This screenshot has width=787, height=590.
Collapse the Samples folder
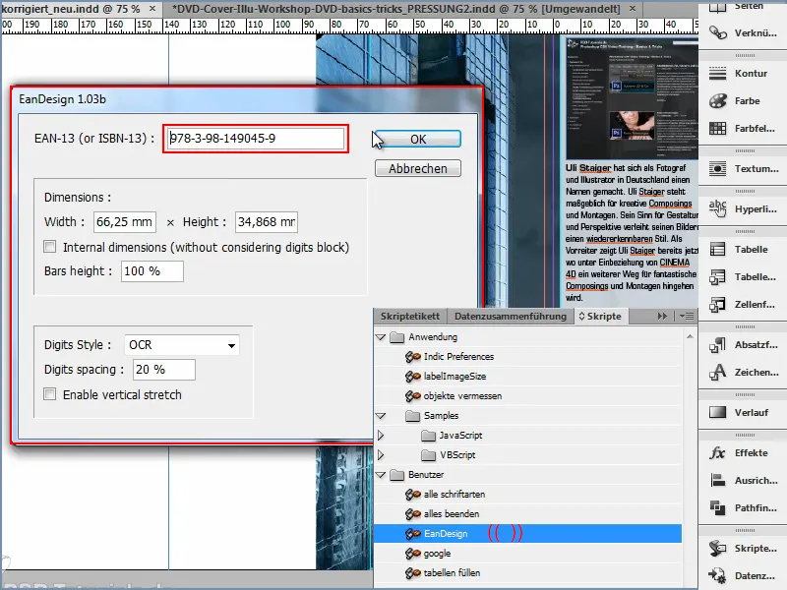tap(381, 416)
